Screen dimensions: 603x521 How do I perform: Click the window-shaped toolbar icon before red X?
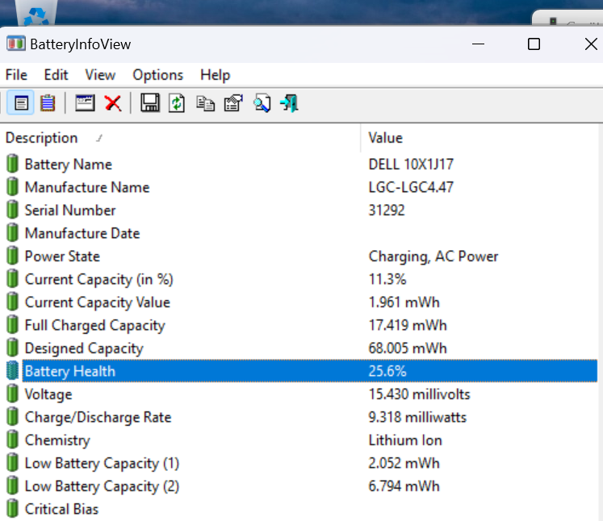(x=85, y=103)
